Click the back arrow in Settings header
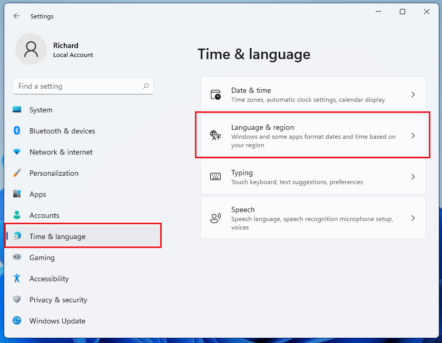442x343 pixels. tap(17, 16)
